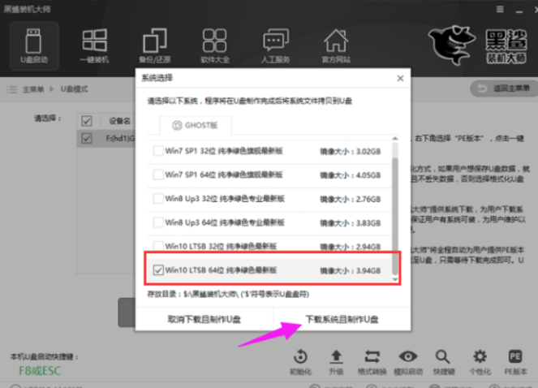Open the 备份/还原 backup and restore icon

click(154, 45)
